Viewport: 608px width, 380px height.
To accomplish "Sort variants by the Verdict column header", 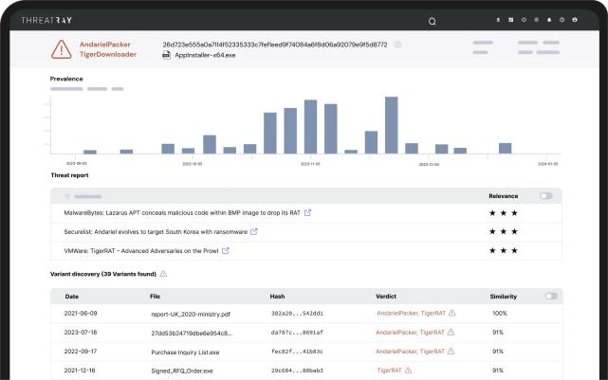I will (386, 296).
